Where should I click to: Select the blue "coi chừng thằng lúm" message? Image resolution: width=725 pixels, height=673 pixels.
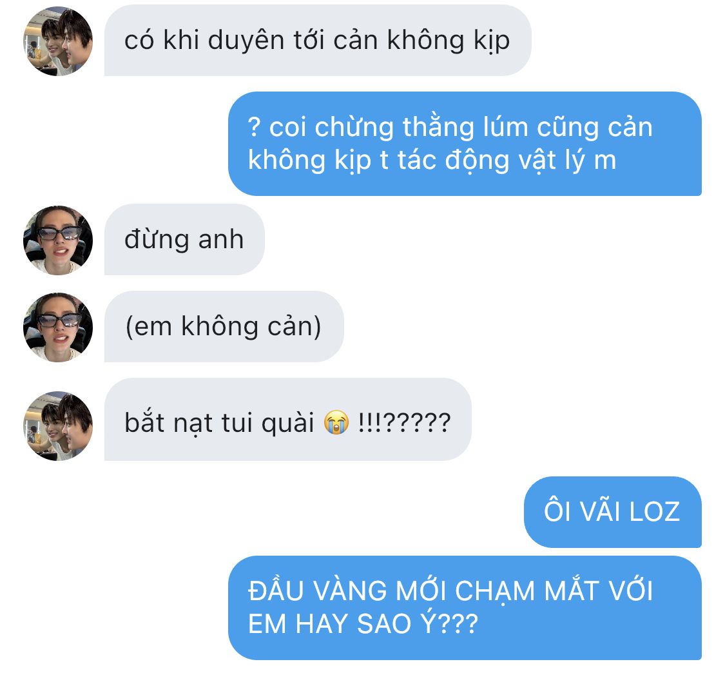[465, 144]
